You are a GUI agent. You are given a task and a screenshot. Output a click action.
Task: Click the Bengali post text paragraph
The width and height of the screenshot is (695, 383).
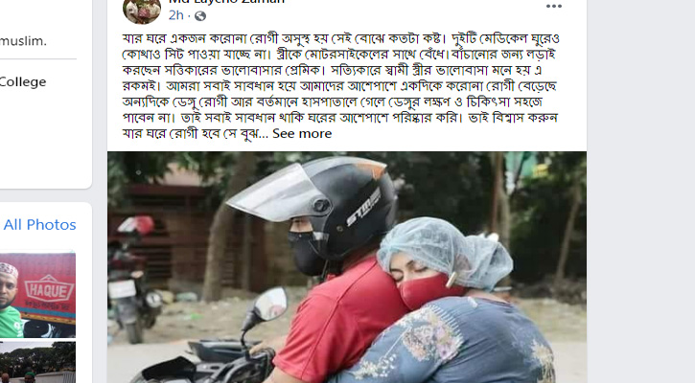[340, 86]
